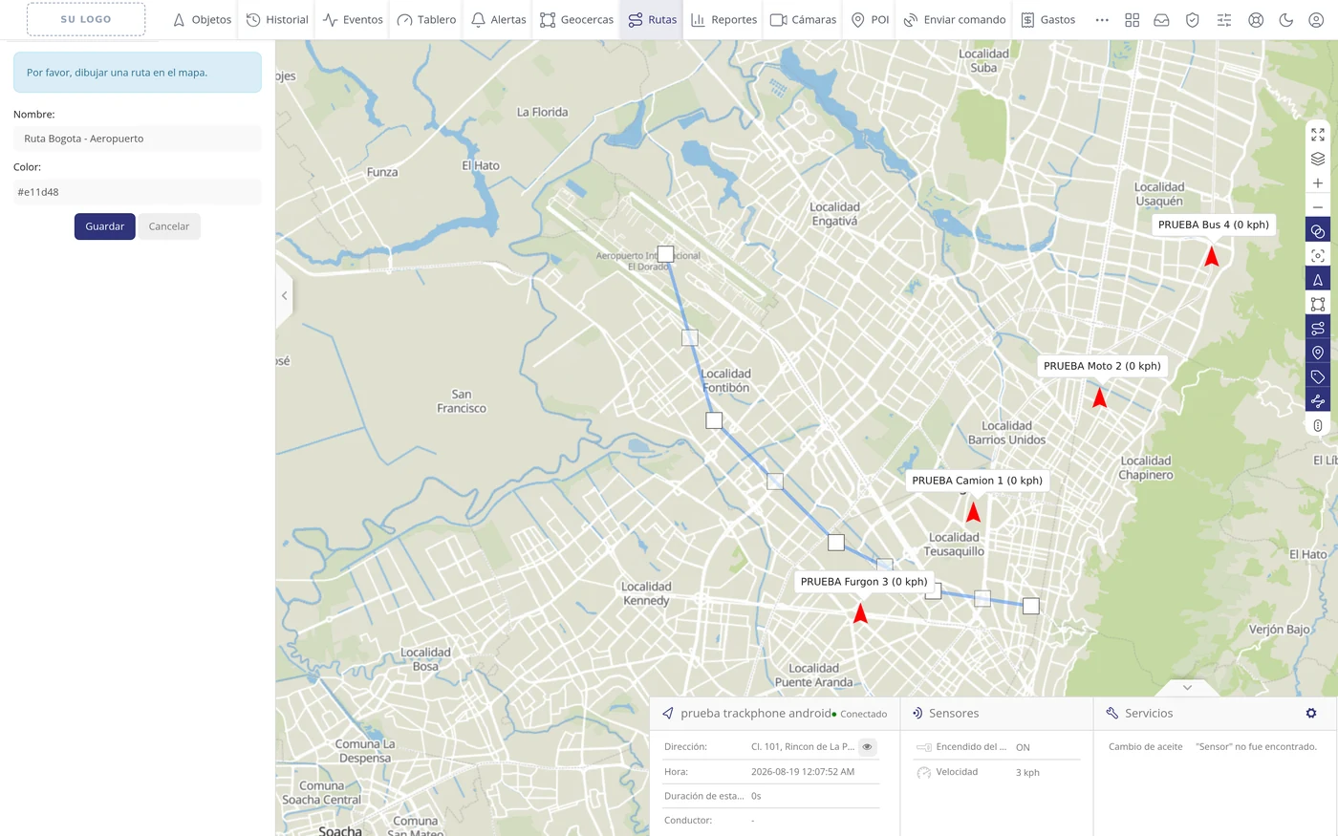This screenshot has height=836, width=1338.
Task: Select the PRUEBA Furgon 3 marker label
Action: point(864,582)
